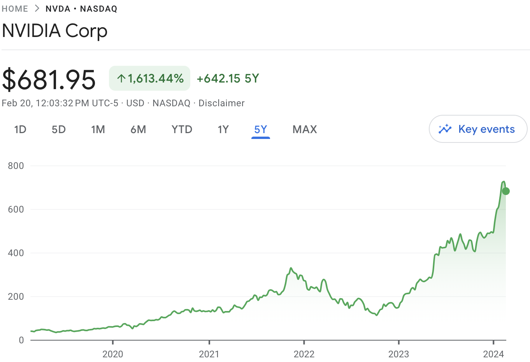Image resolution: width=530 pixels, height=362 pixels.
Task: Click the breadcrumb chevron arrow after HOME
Action: click(37, 9)
